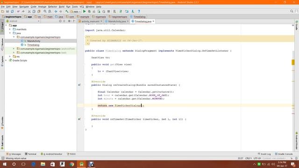This screenshot has width=299, height=168.
Task: Click the Debug app bug icon
Action: click(x=89, y=11)
